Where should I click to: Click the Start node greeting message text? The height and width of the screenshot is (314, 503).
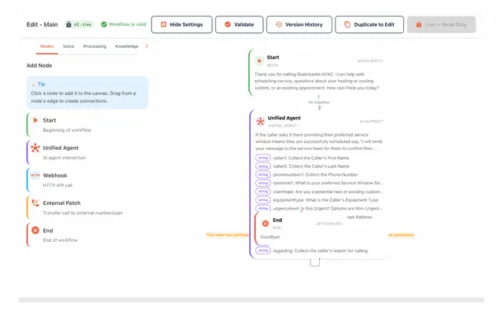[x=317, y=81]
